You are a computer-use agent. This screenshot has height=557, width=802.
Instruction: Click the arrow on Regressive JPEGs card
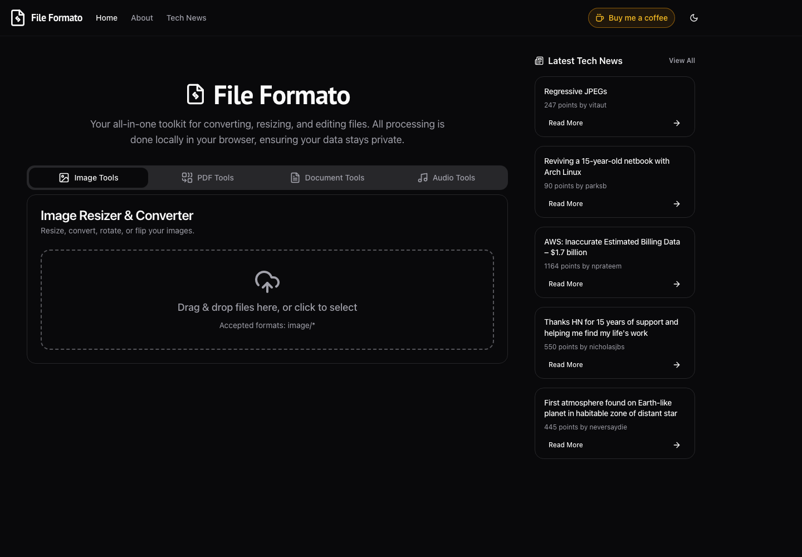pos(677,123)
